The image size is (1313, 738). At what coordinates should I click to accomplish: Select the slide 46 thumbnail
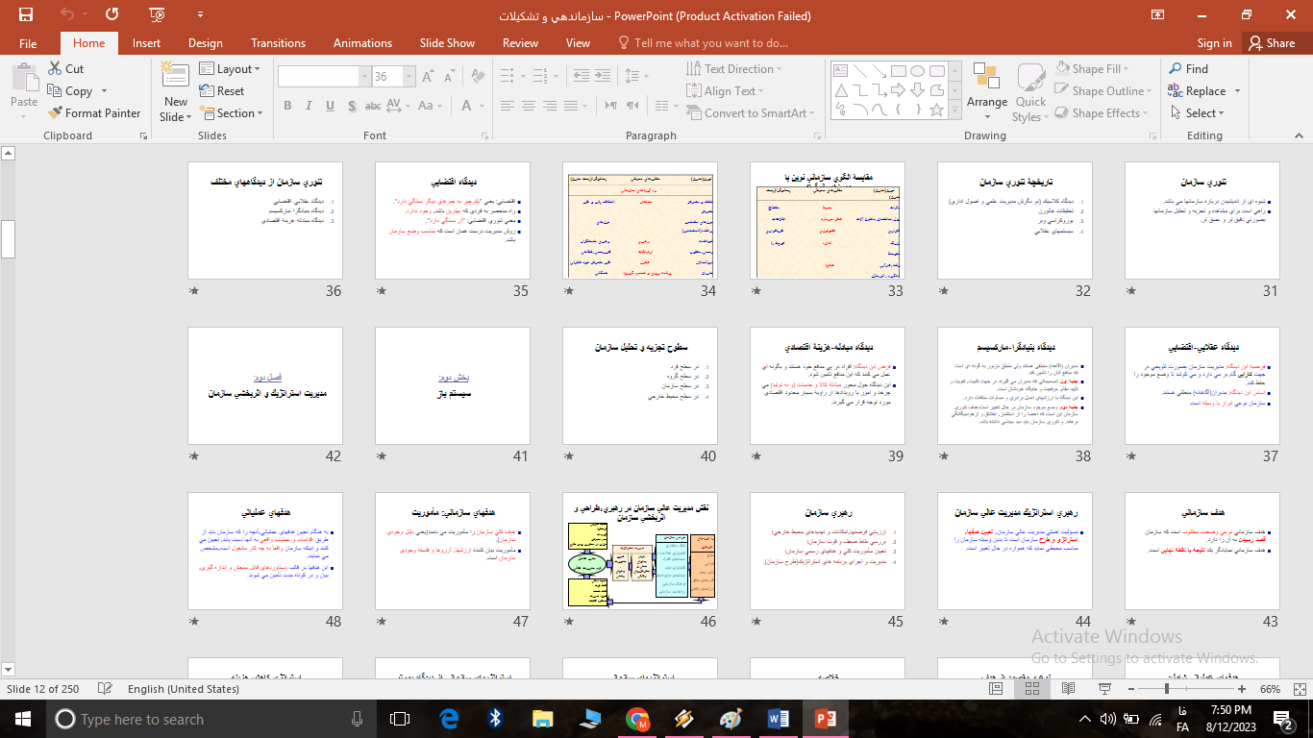(x=640, y=552)
